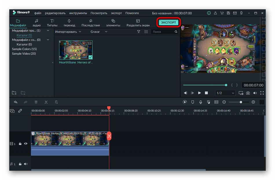Click the undo arrow in timeline toolbar
Viewport: 275px width, 180px height.
(16, 102)
